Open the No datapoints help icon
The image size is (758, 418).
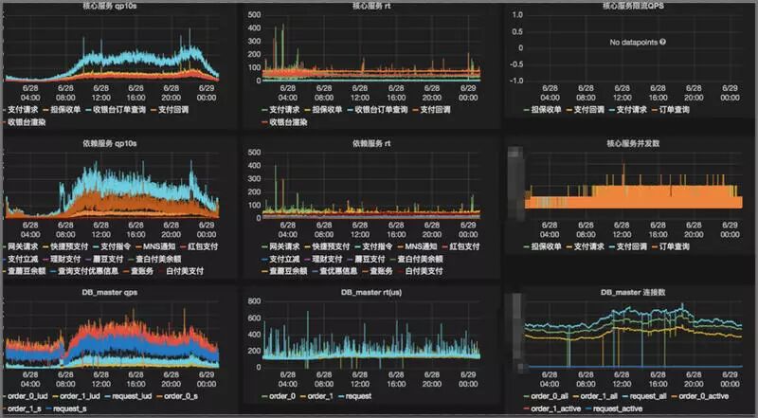coord(662,42)
